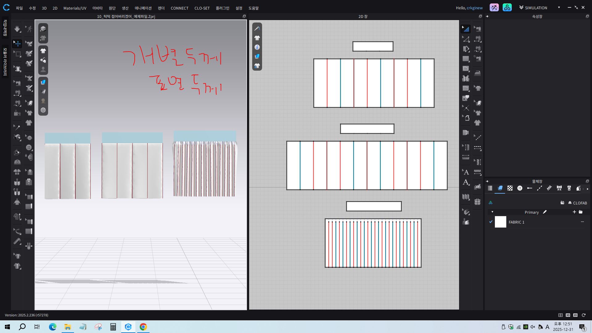This screenshot has height=333, width=592.
Task: Click the globe icon in 3D view toolbar
Action: (x=43, y=110)
